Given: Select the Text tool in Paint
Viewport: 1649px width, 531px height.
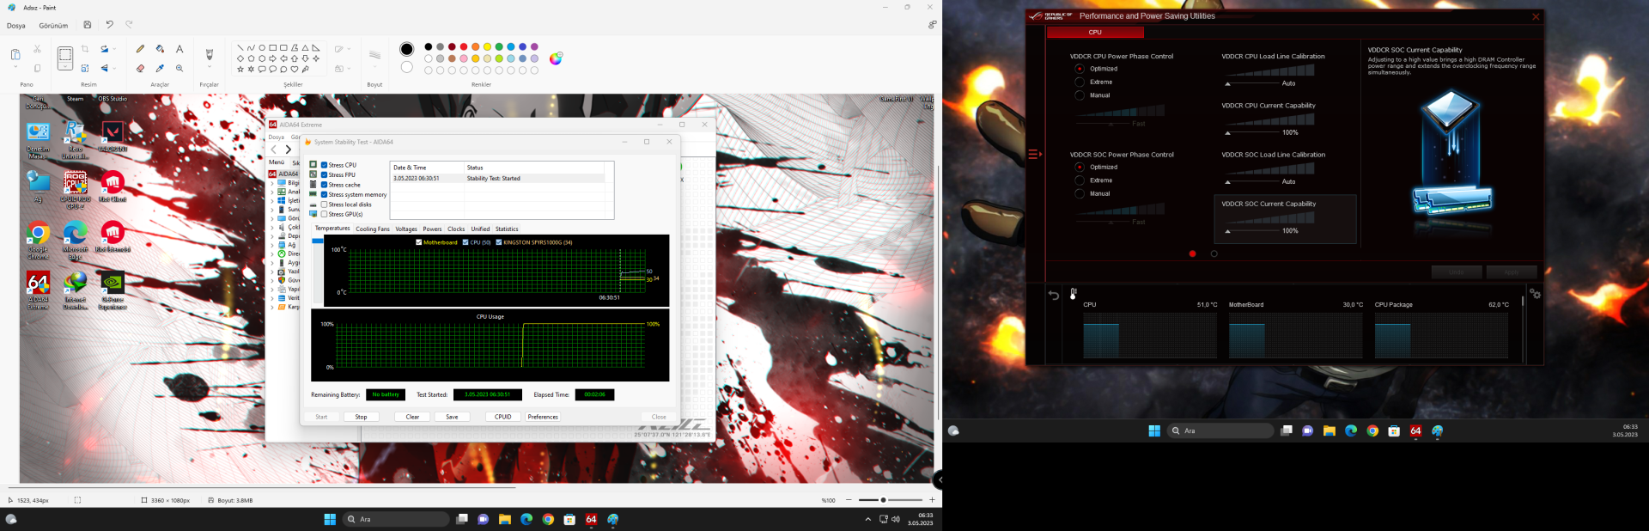Looking at the screenshot, I should click(180, 49).
